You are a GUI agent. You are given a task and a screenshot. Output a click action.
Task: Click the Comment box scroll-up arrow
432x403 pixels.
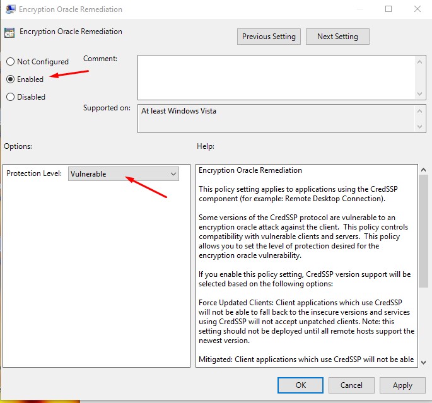421,62
